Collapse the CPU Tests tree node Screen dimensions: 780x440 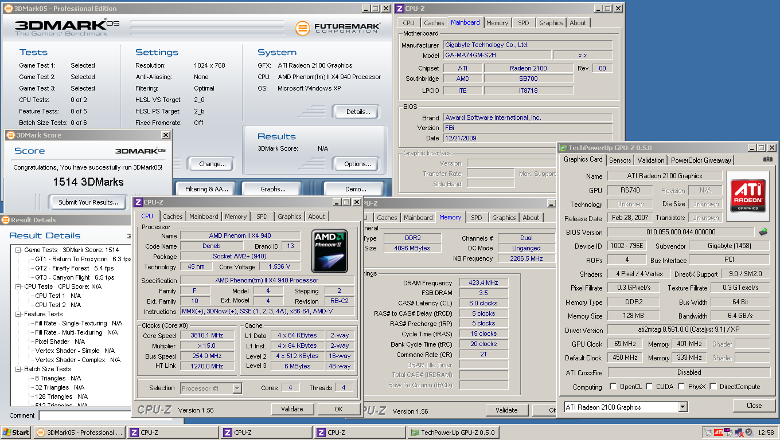[18, 286]
